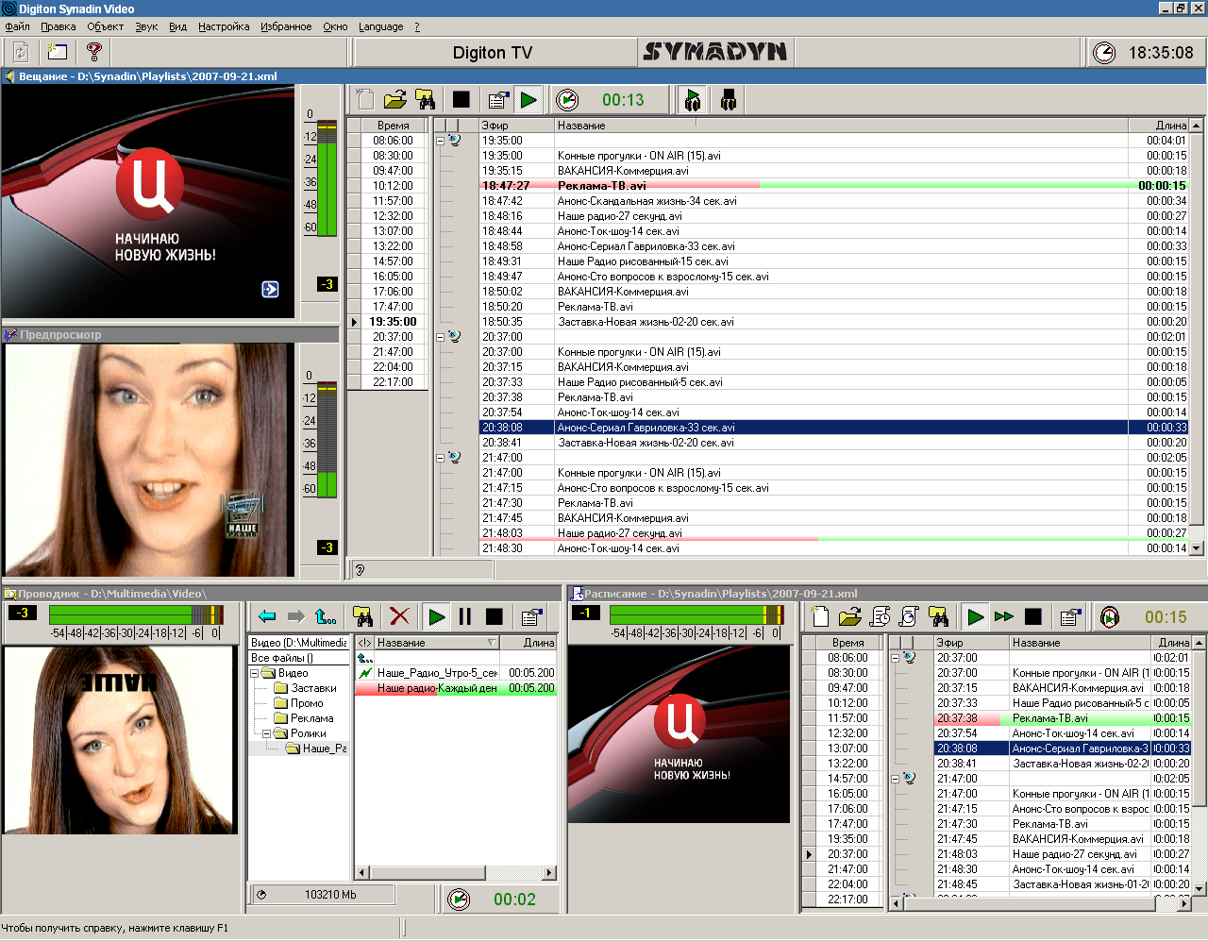Image resolution: width=1208 pixels, height=942 pixels.
Task: Toggle the plain headphones icon in broadcast toolbar
Action: click(728, 100)
